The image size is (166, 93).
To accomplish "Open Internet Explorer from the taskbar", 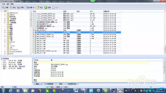I will (x=11, y=90).
